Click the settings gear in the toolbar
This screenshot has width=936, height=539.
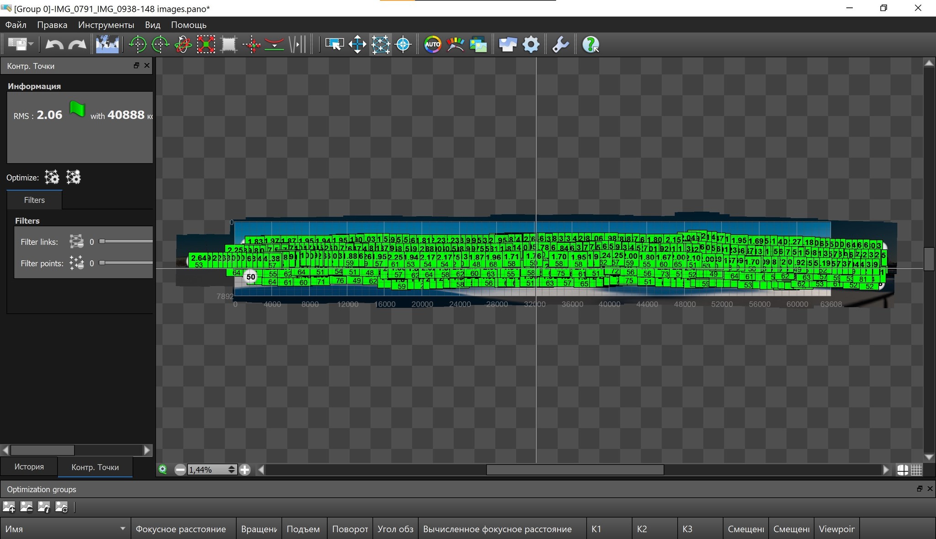(531, 44)
